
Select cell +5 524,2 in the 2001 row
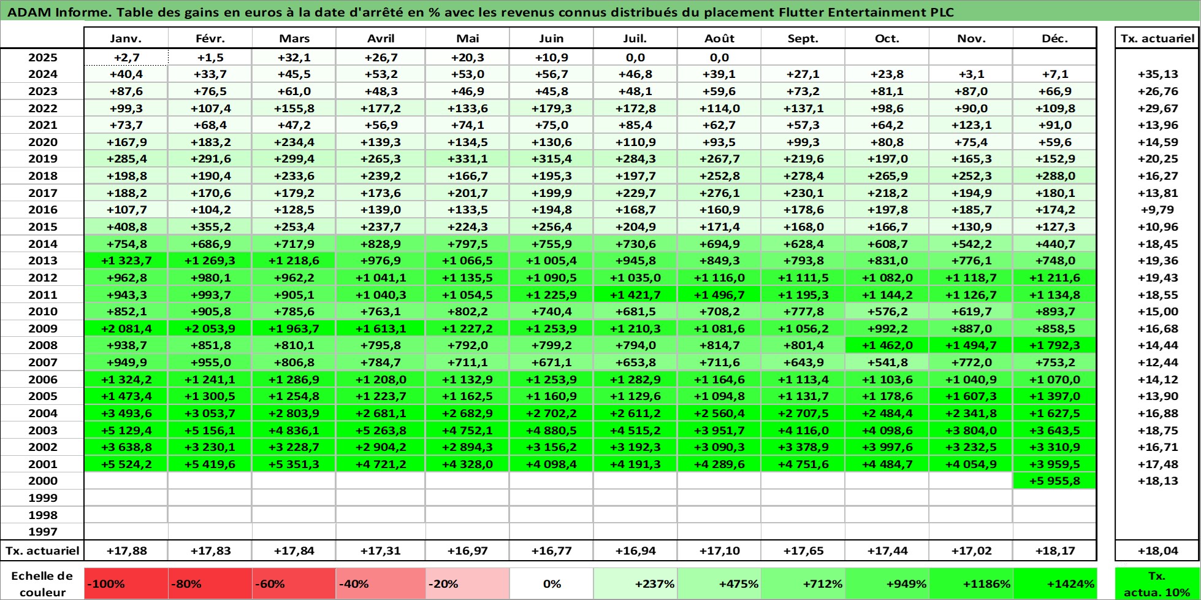point(126,464)
